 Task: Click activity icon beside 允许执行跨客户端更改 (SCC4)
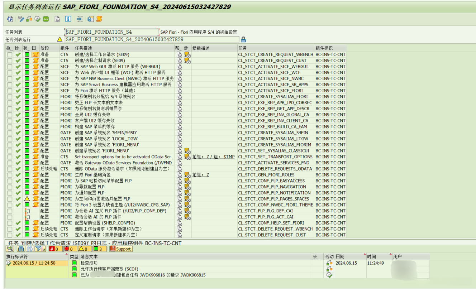[x=329, y=269]
